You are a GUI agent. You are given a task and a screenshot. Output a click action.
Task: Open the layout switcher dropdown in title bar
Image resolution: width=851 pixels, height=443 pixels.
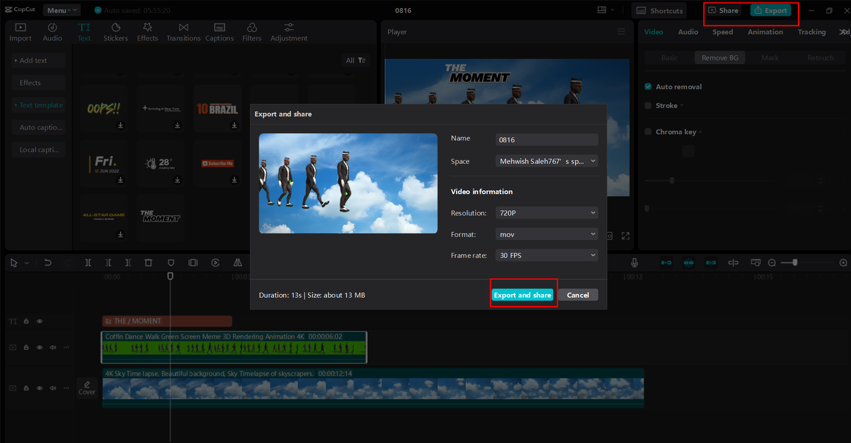coord(606,10)
